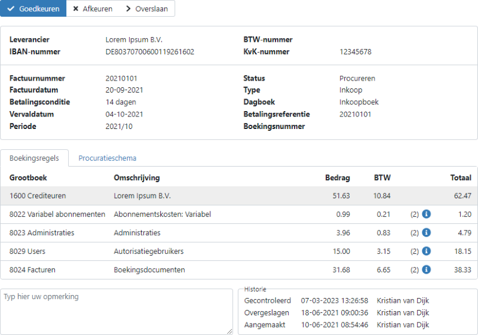Screen dimensions: 478x335
Task: Click the chevron icon on Overslaan
Action: pyautogui.click(x=128, y=9)
